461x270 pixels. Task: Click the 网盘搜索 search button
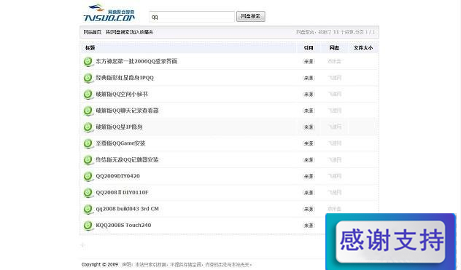tap(251, 16)
